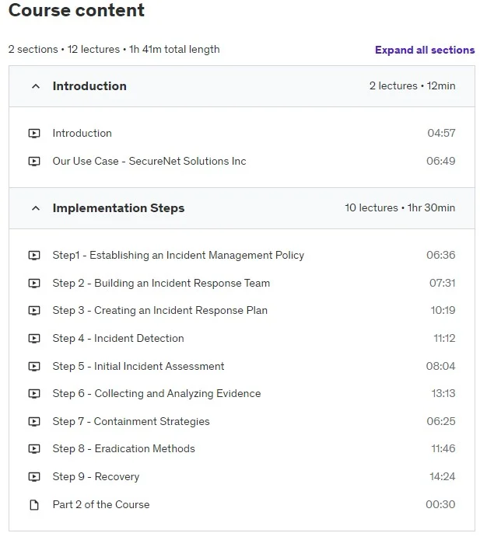
Task: Click video icon beside Our Use Case lecture
Action: [34, 161]
